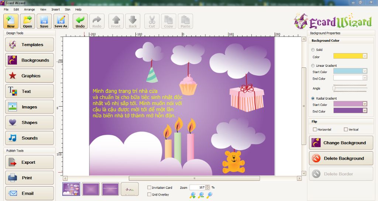Open Linear Gradient End Color dropdown
Screen dimensions: 378x201
pyautogui.click(x=365, y=77)
